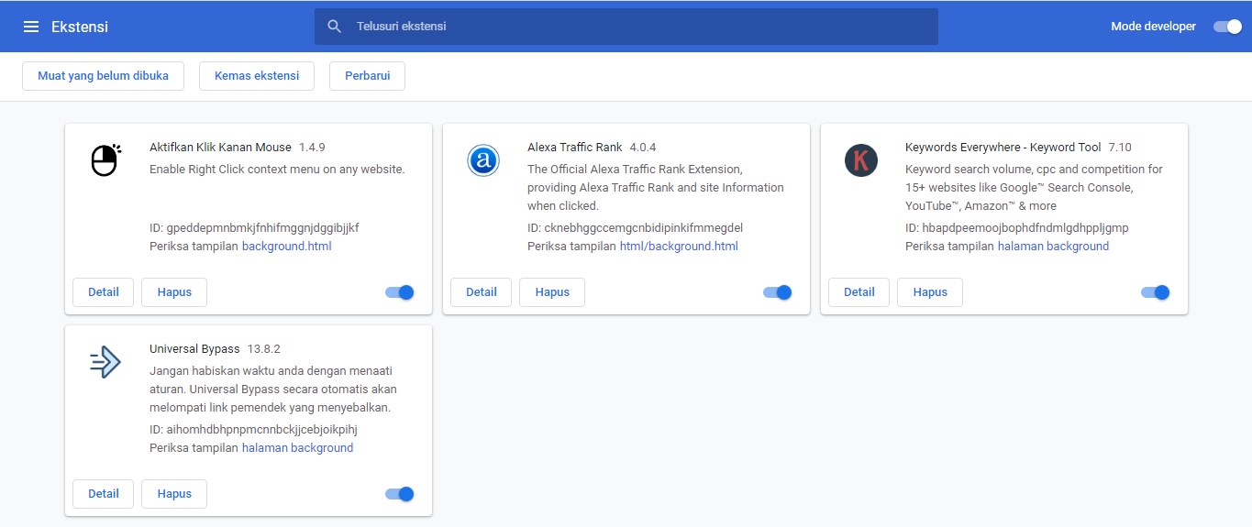Image resolution: width=1252 pixels, height=527 pixels.
Task: Disable Aktifkan Klik Kanan Mouse extension
Action: [400, 292]
